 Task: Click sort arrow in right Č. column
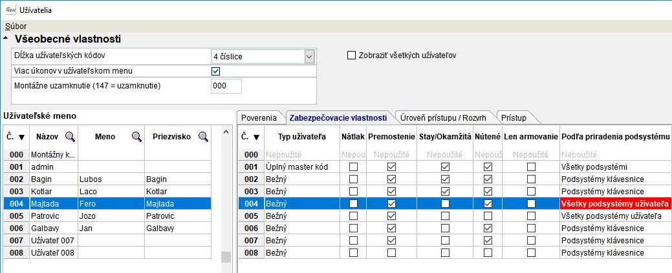click(x=257, y=137)
